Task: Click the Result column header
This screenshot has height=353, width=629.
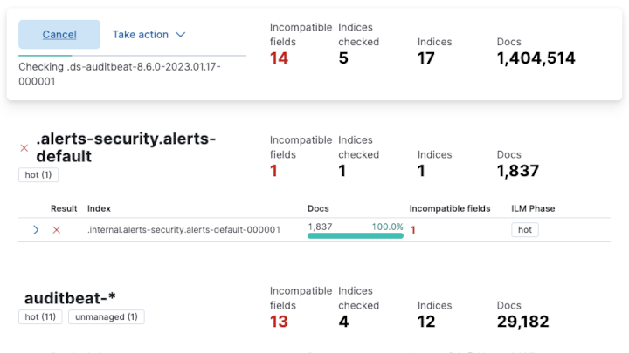Action: (64, 208)
